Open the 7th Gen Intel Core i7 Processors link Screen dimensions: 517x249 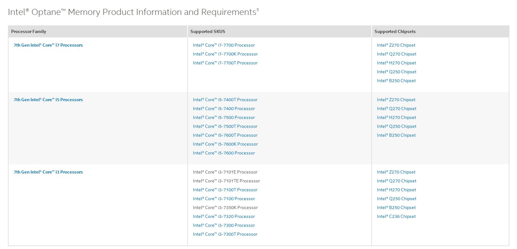(x=48, y=45)
